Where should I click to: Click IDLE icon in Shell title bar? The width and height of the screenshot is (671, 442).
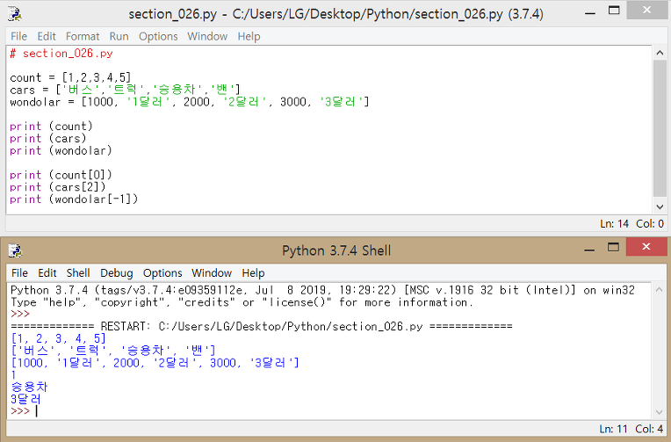click(15, 250)
